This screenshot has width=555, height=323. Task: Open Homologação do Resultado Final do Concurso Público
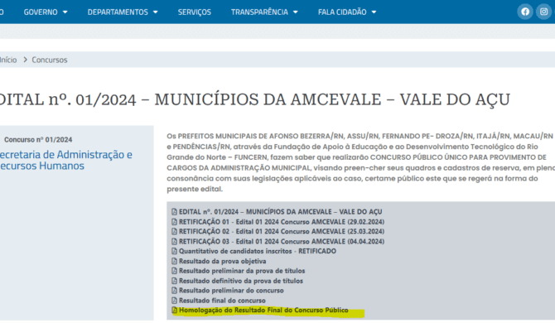point(263,311)
